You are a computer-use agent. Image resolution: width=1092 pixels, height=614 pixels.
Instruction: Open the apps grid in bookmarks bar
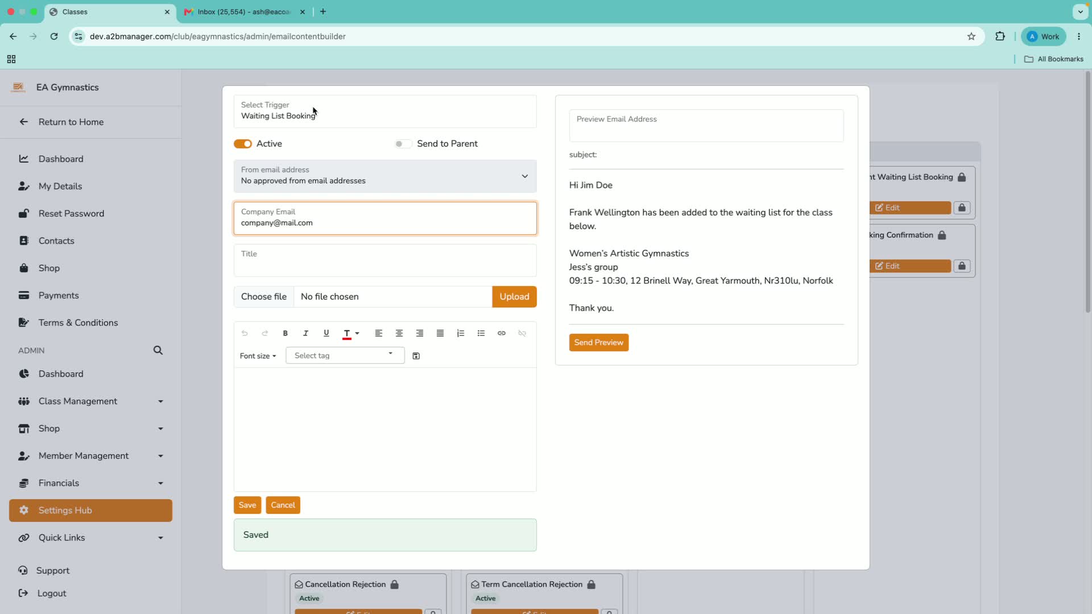(x=11, y=59)
